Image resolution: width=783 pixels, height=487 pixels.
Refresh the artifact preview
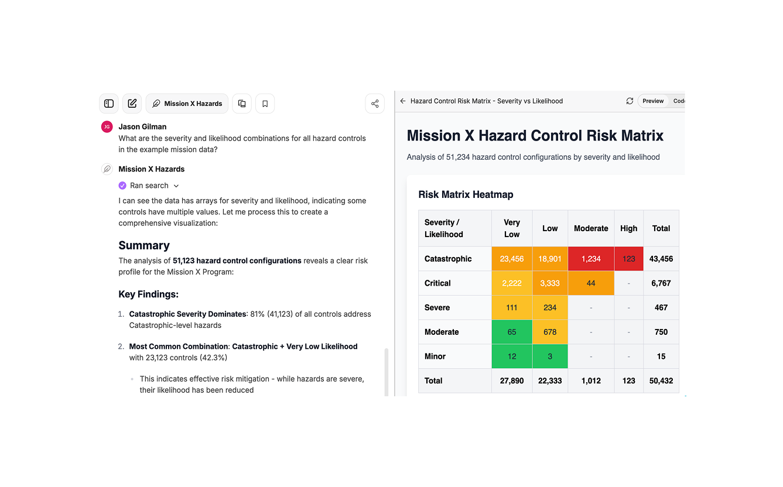click(630, 101)
